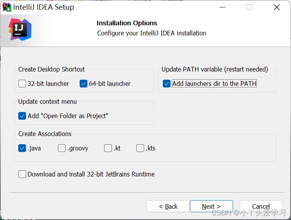Go back with the Back button
This screenshot has height=220, width=291.
tap(168, 206)
